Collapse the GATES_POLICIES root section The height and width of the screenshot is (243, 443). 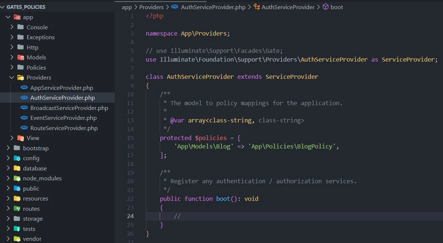pyautogui.click(x=3, y=7)
